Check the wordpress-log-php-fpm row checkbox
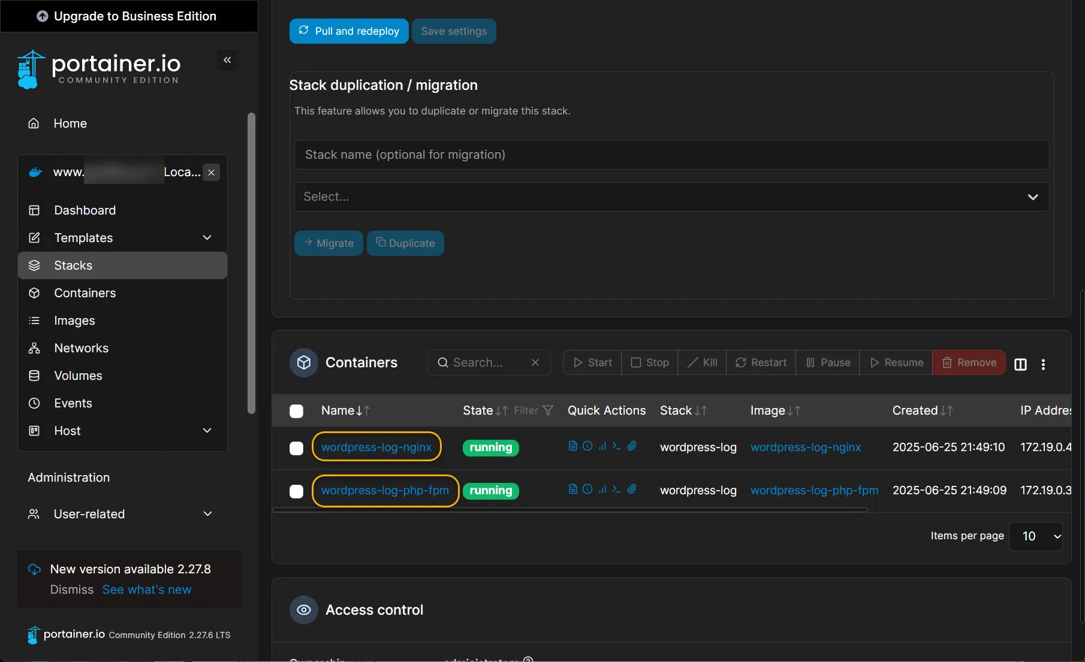 pos(296,491)
